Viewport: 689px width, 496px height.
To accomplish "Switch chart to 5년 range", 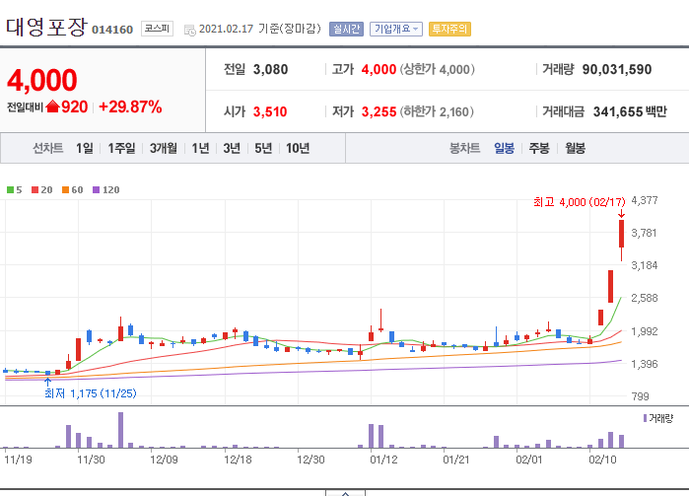I will pos(263,148).
